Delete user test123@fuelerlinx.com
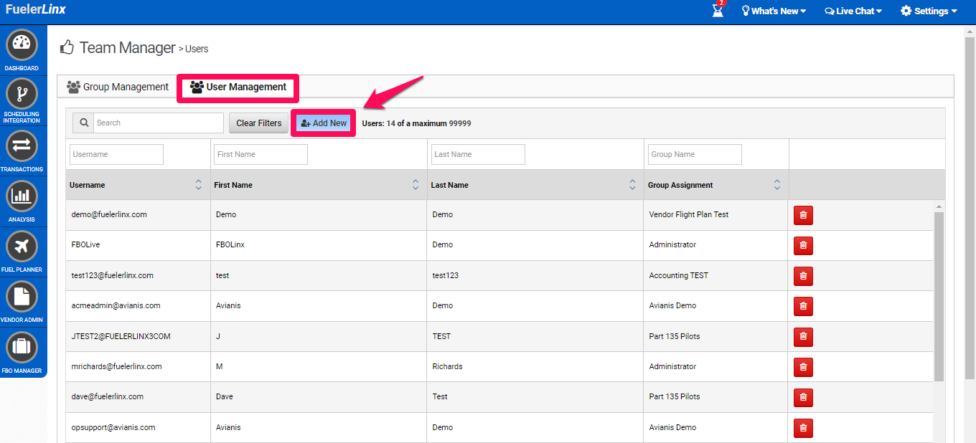The height and width of the screenshot is (443, 976). tap(803, 276)
